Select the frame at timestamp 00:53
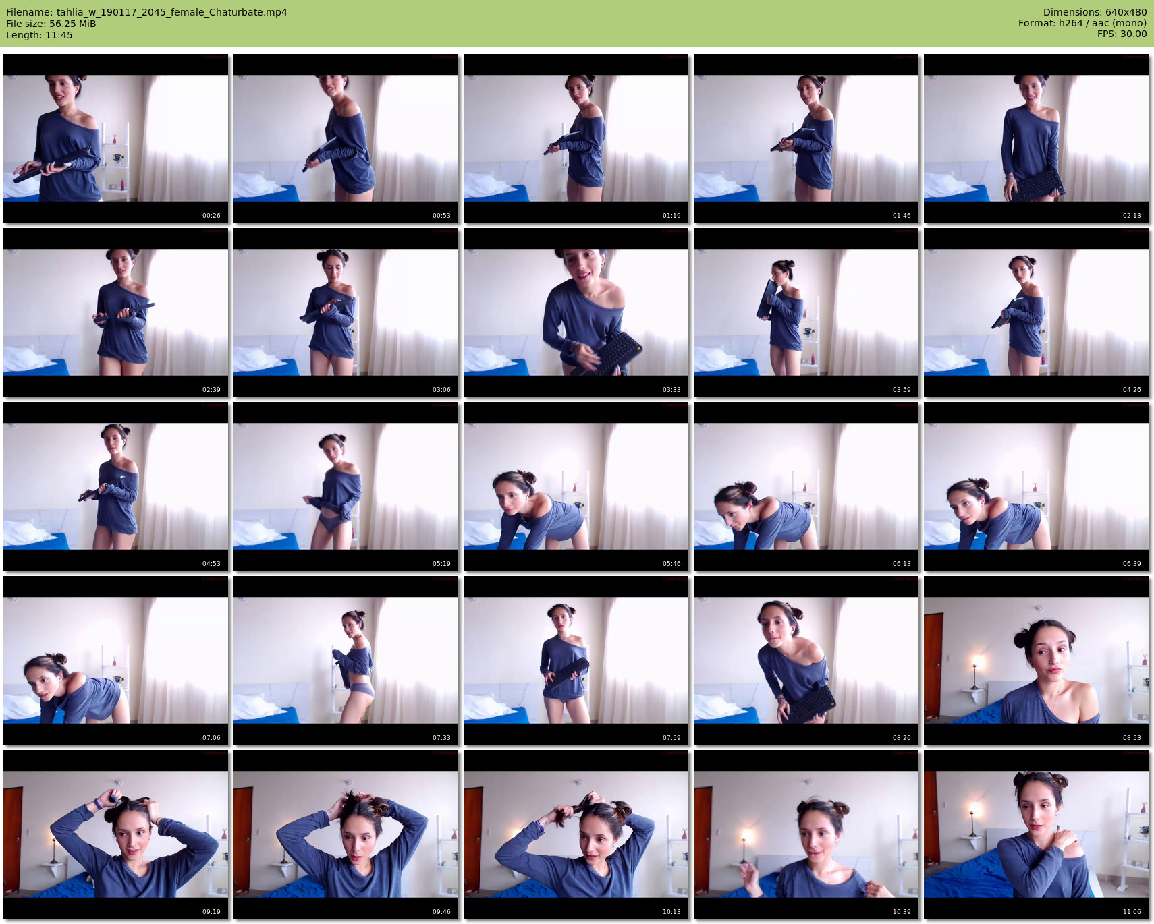Image resolution: width=1154 pixels, height=924 pixels. tap(346, 138)
